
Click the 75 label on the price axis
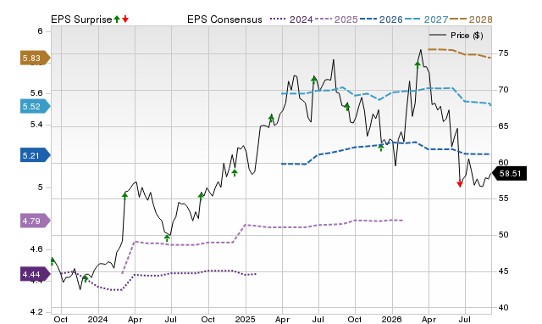(503, 53)
